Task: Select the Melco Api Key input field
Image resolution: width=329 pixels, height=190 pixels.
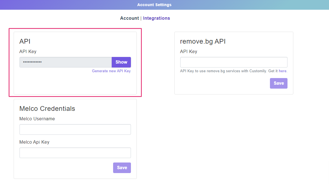Action: click(x=75, y=153)
